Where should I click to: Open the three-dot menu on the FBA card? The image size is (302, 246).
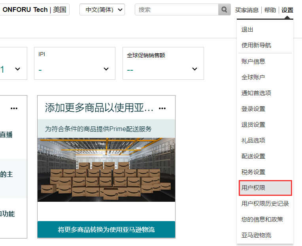pyautogui.click(x=162, y=109)
